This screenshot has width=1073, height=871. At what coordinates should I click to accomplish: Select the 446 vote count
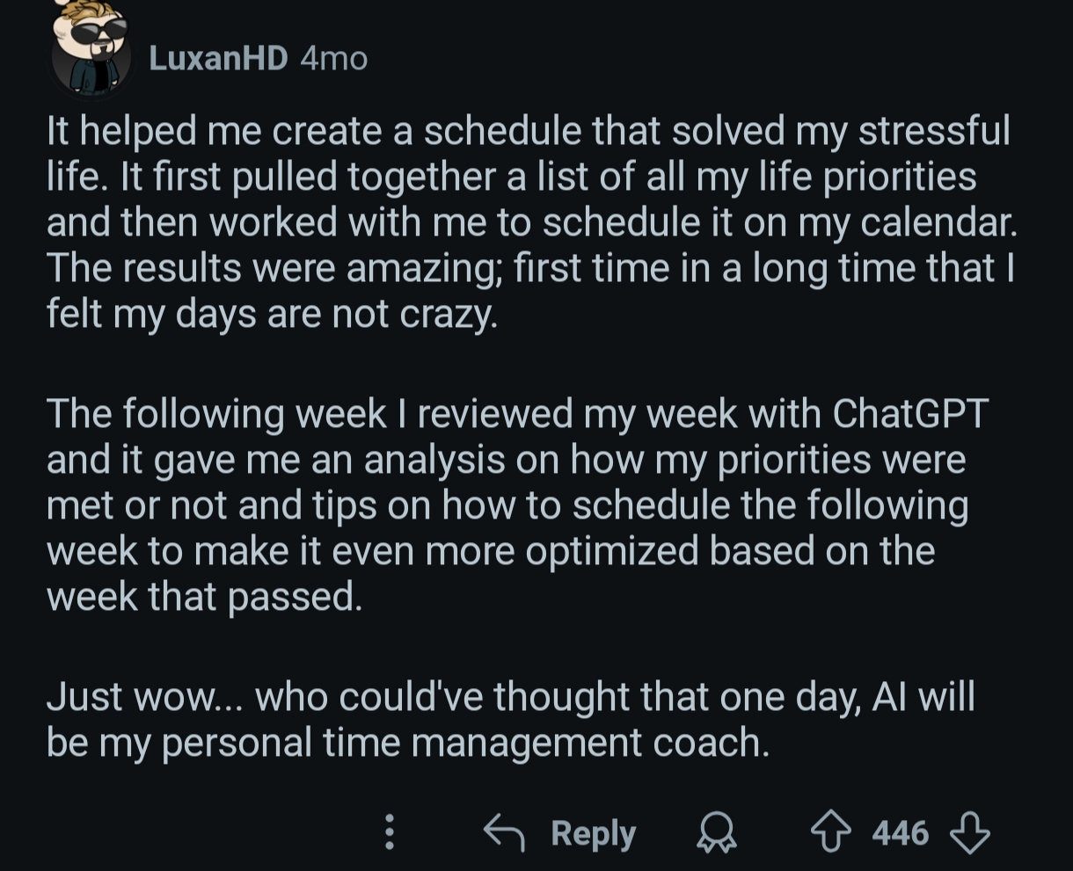point(900,832)
